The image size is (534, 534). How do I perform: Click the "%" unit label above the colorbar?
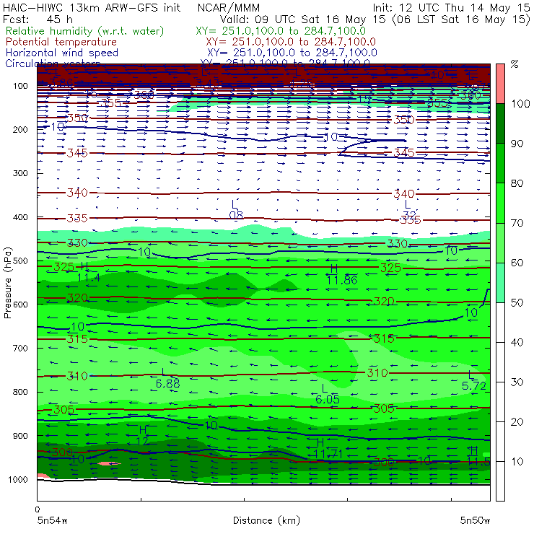click(515, 64)
